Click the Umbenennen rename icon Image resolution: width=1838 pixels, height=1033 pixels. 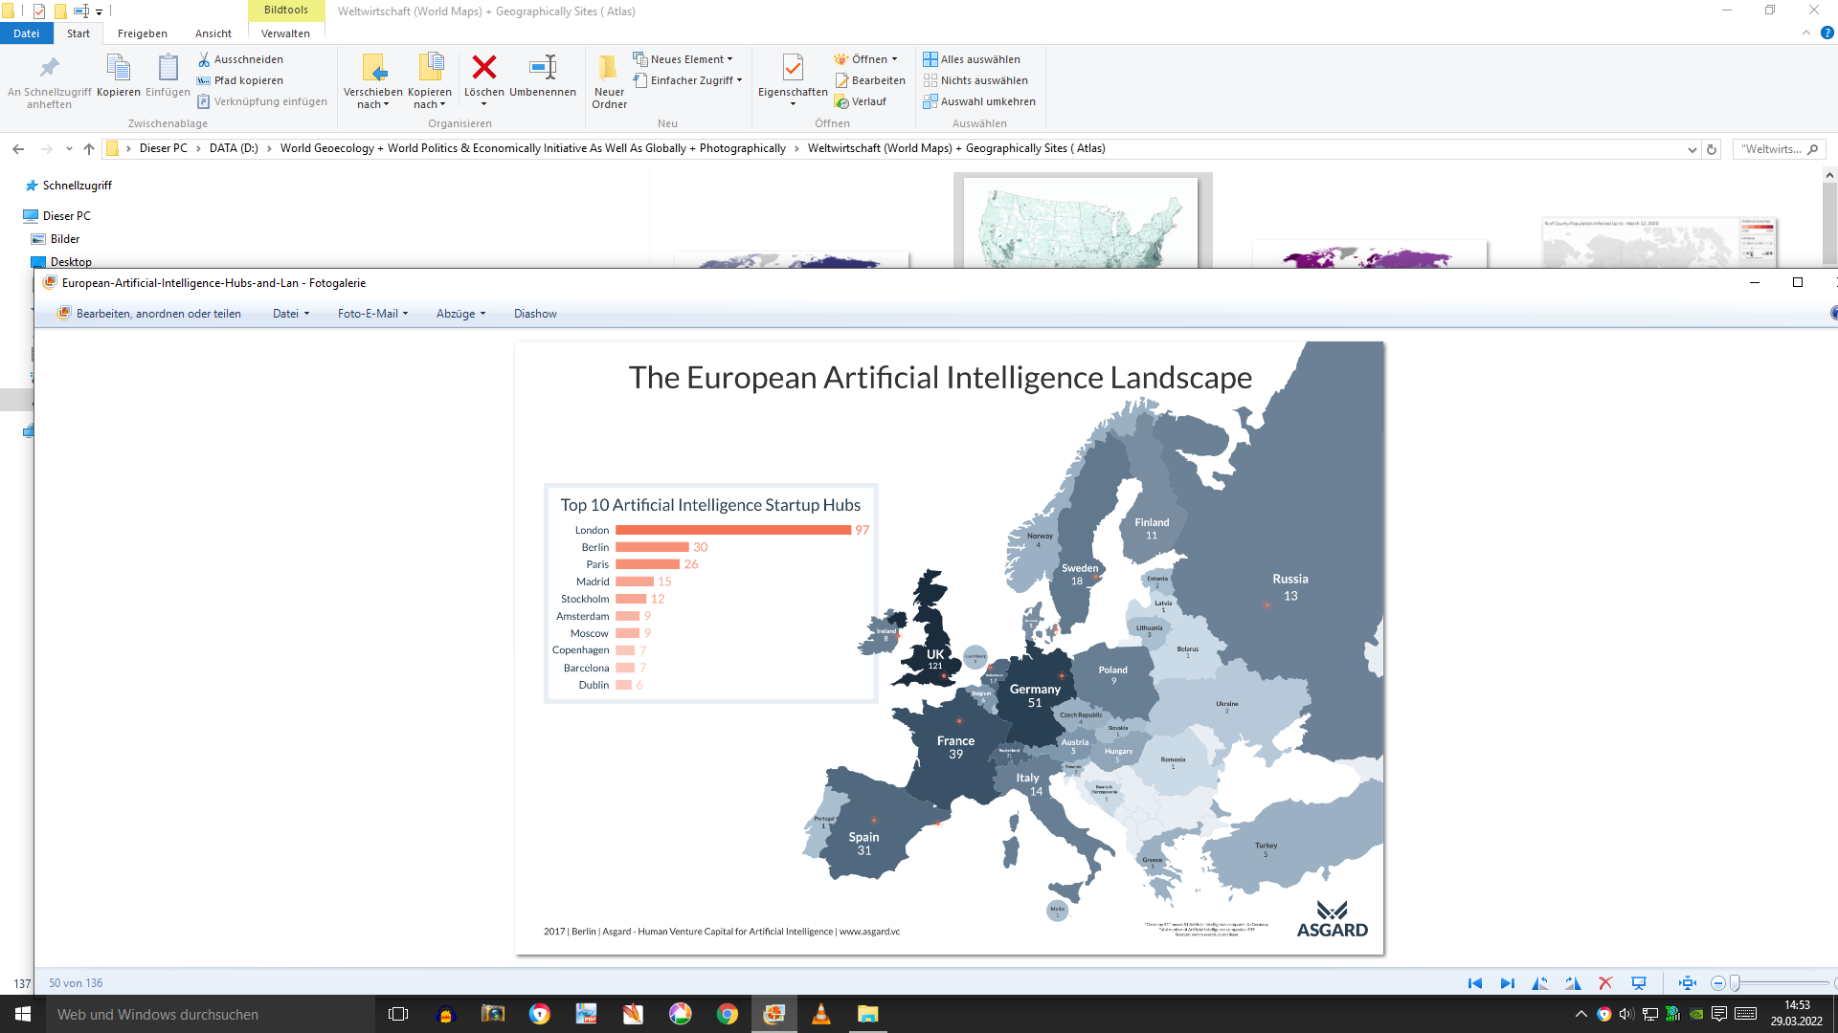click(x=543, y=67)
